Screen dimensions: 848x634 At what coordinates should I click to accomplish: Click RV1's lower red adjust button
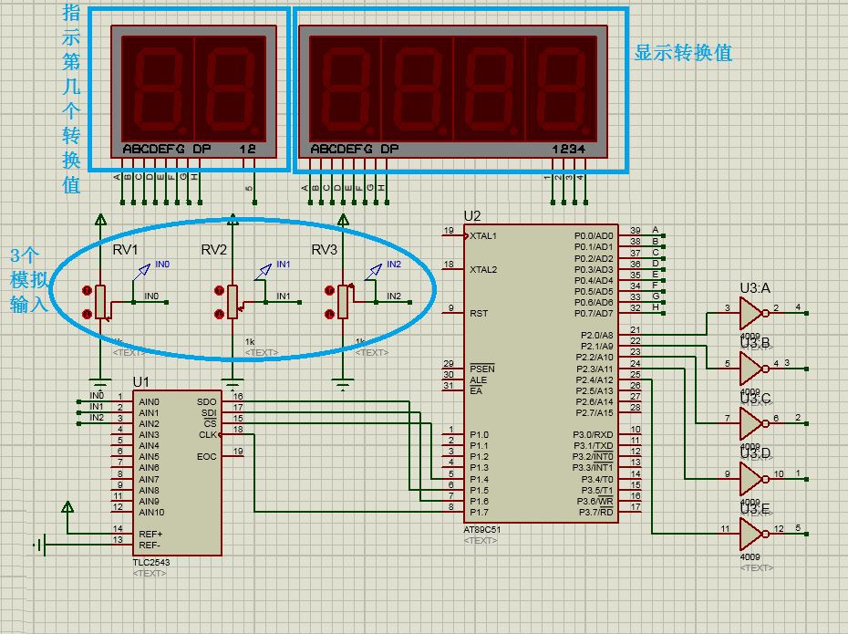click(87, 314)
